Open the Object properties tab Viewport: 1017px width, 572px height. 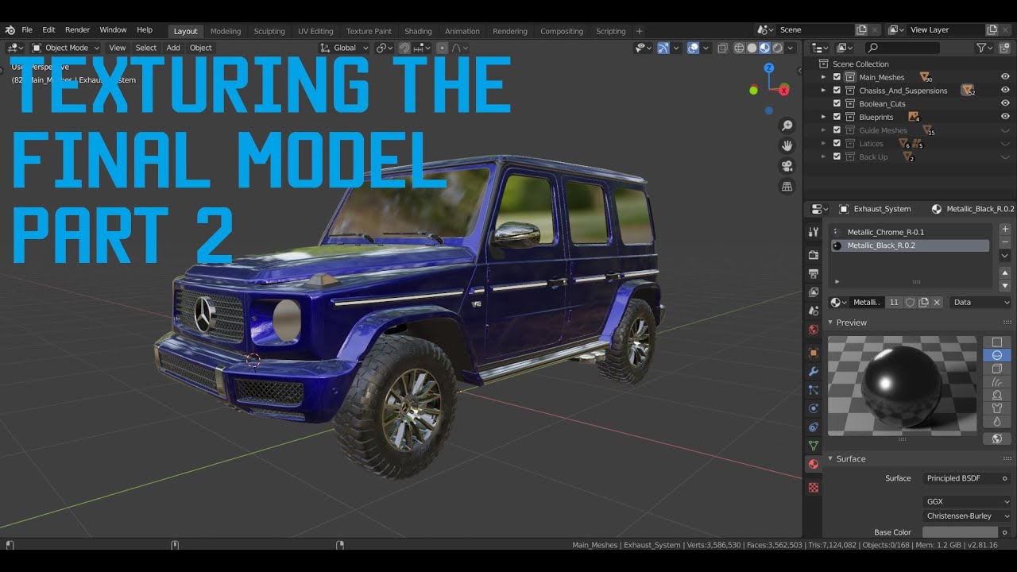pyautogui.click(x=813, y=353)
